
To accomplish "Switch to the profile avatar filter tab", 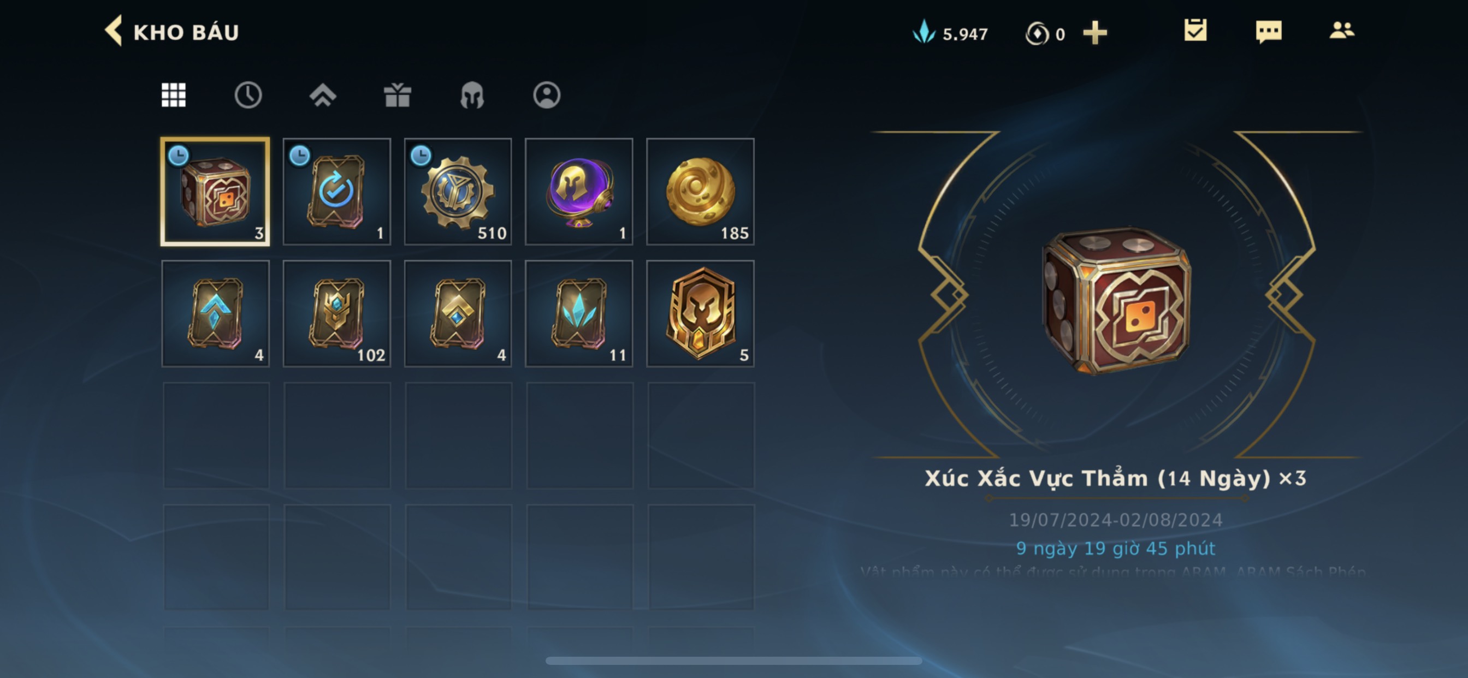I will point(547,95).
